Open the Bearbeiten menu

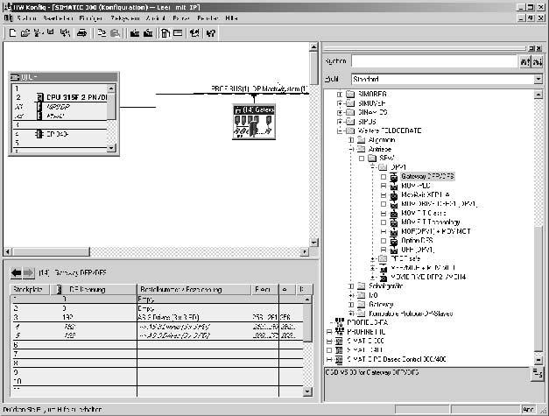[58, 18]
